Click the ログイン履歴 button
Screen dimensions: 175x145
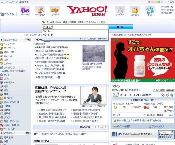159,90
